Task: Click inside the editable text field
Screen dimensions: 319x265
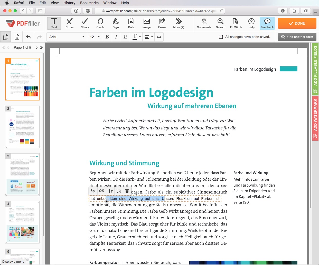Action: click(155, 199)
